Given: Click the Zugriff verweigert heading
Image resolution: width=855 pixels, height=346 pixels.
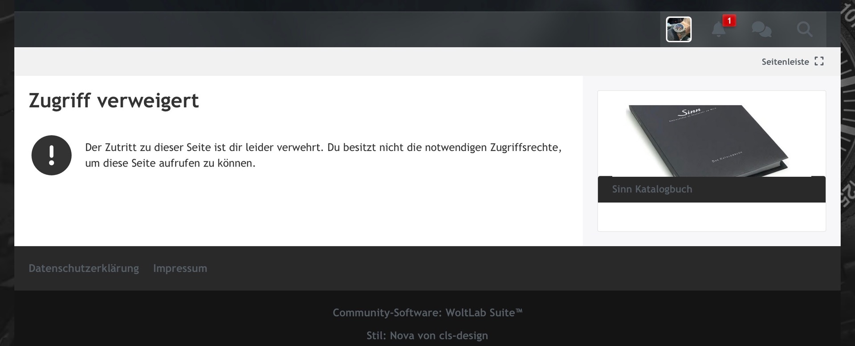Looking at the screenshot, I should pyautogui.click(x=114, y=101).
